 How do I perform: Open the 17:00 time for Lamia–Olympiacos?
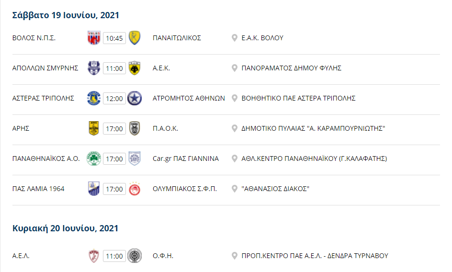pos(114,189)
